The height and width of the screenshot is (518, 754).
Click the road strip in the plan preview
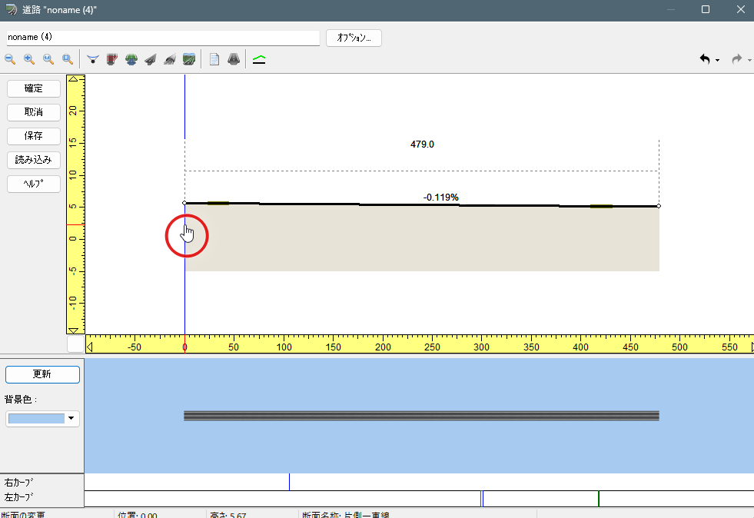pos(421,416)
